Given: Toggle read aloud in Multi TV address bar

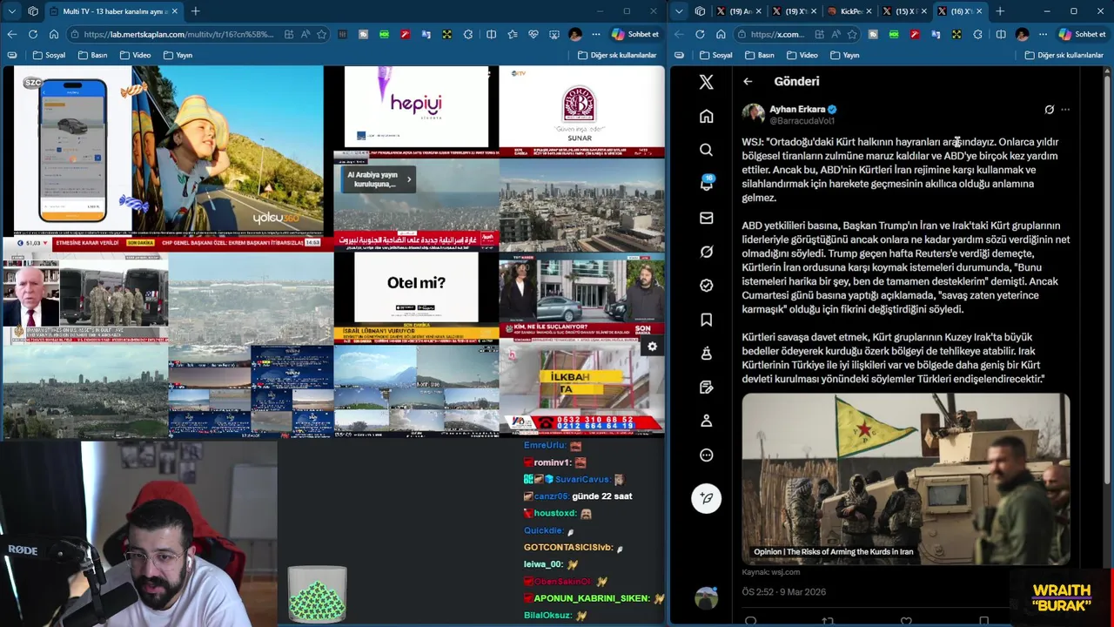Looking at the screenshot, I should point(305,35).
